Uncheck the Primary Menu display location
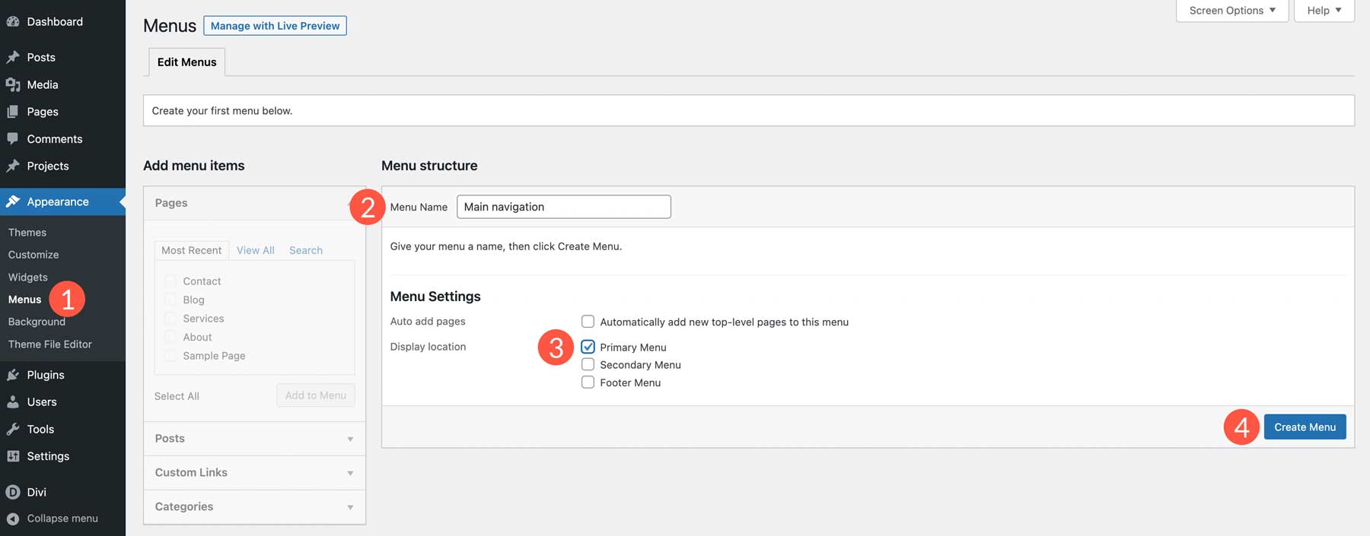This screenshot has height=536, width=1370. tap(588, 347)
